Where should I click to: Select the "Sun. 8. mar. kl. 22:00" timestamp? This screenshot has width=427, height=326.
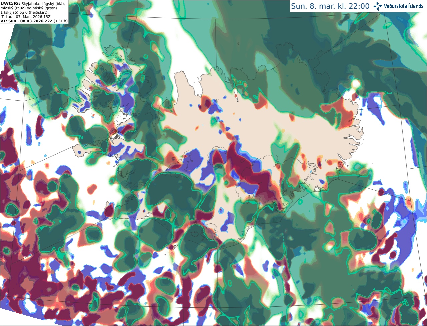330,6
